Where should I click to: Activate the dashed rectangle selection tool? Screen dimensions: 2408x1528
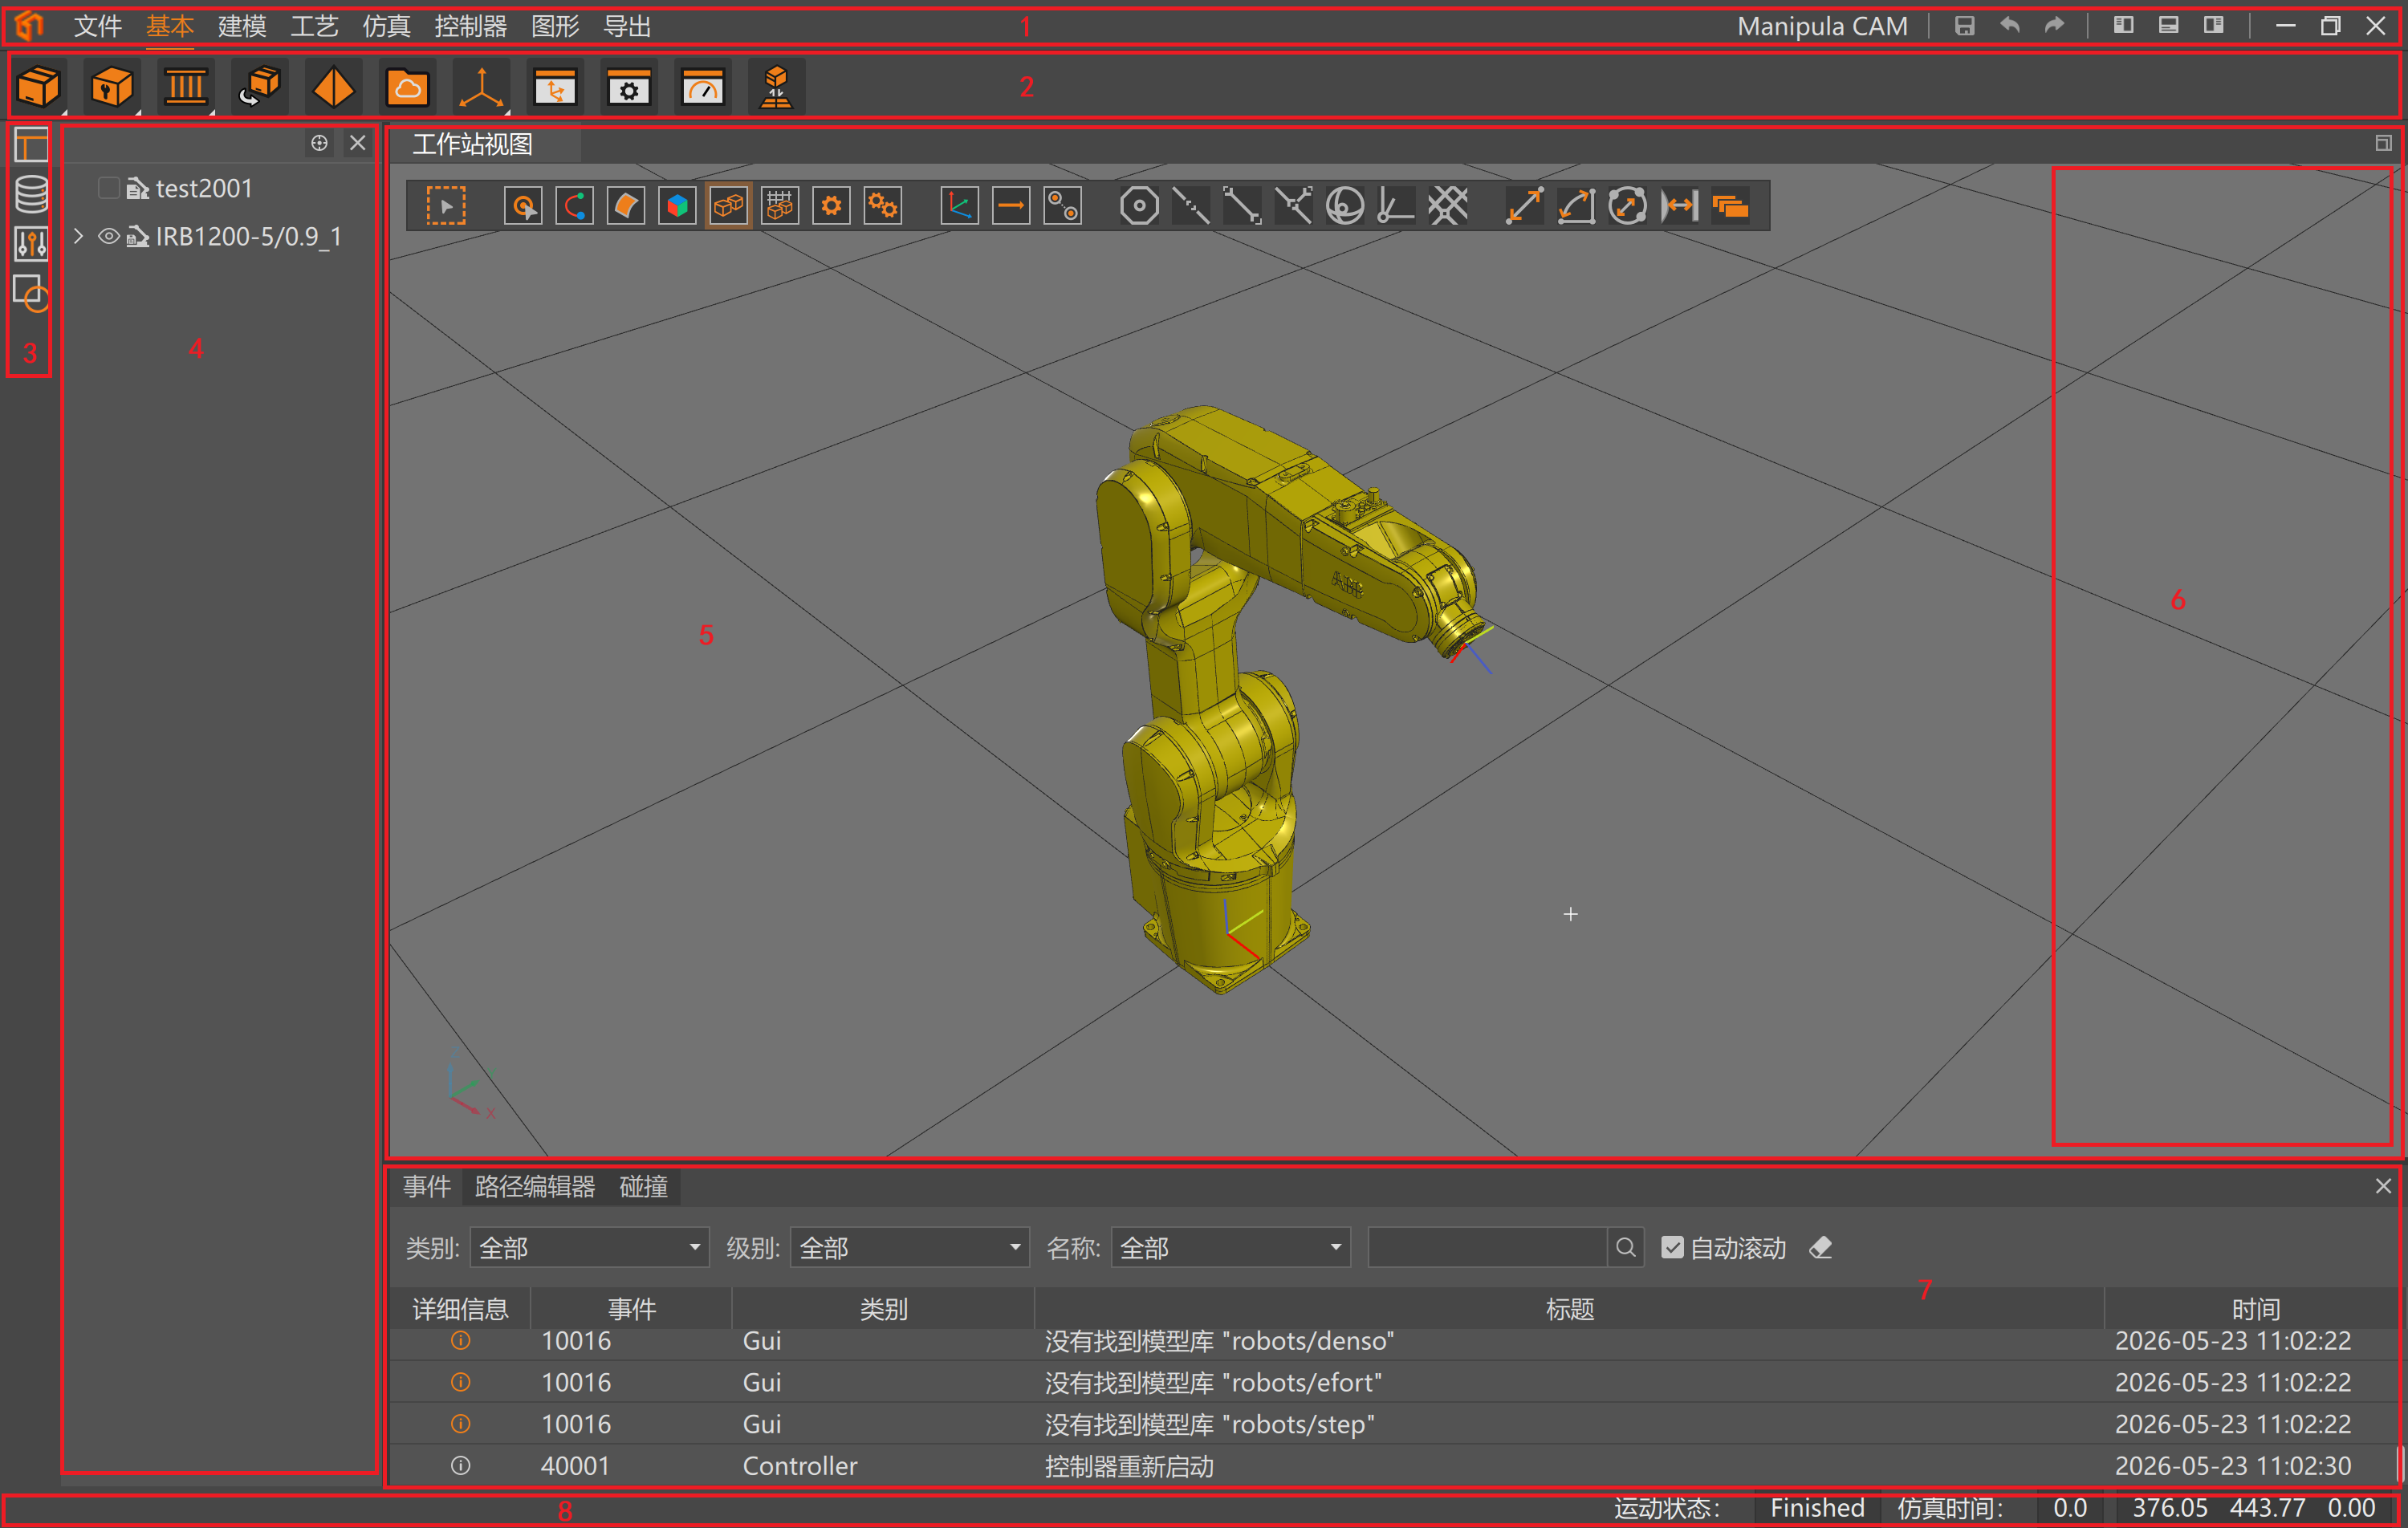pos(446,206)
